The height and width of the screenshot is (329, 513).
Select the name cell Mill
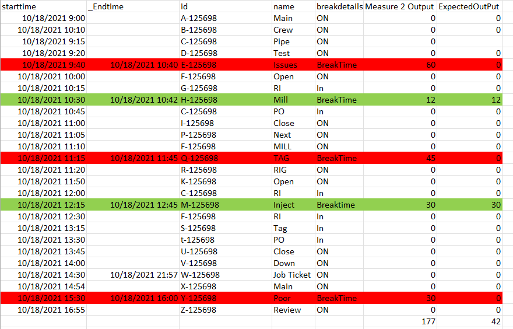293,100
